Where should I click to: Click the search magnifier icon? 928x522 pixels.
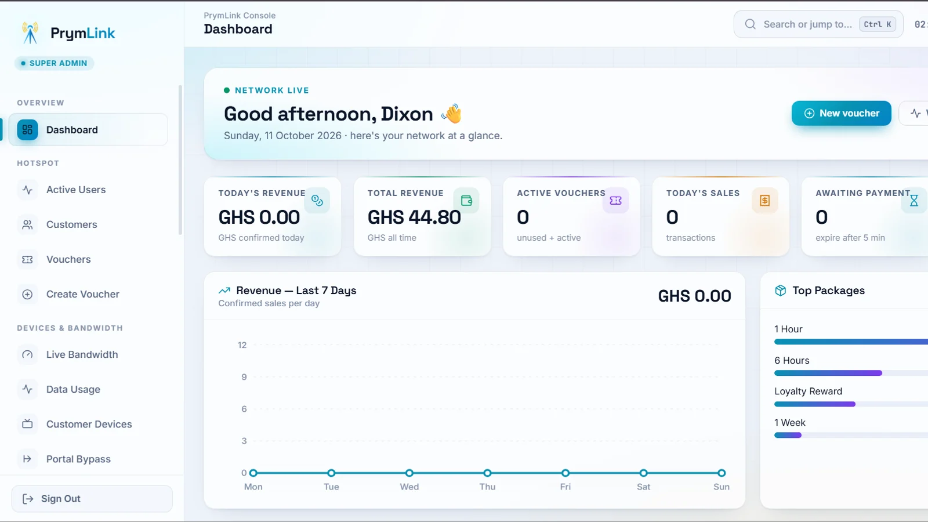coord(751,24)
